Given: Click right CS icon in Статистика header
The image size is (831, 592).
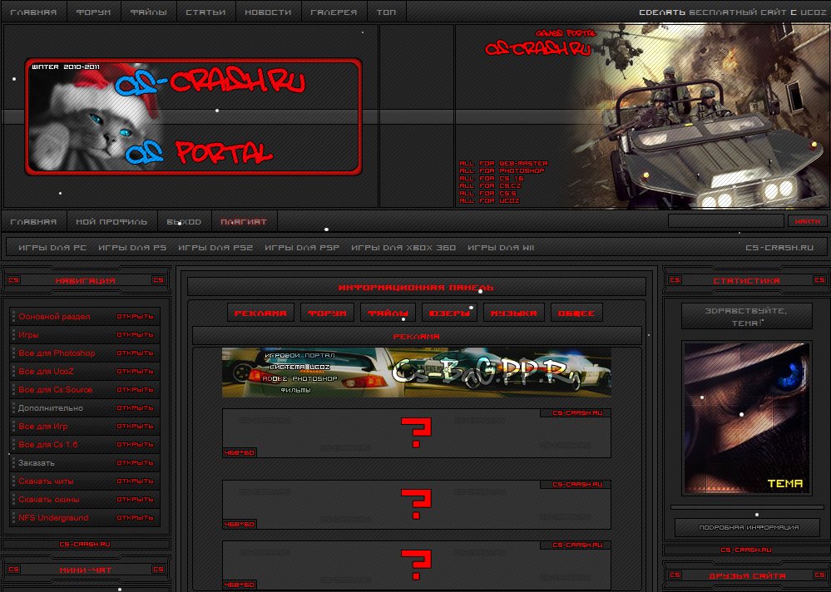Looking at the screenshot, I should click(819, 279).
